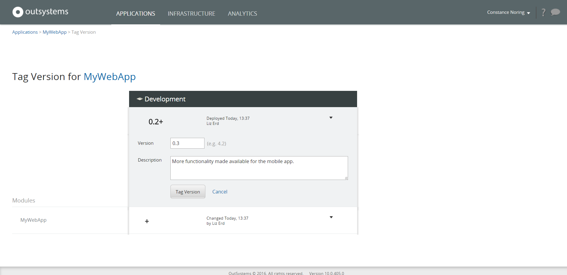The width and height of the screenshot is (567, 275).
Task: Go to Applications breadcrumb link
Action: click(25, 32)
